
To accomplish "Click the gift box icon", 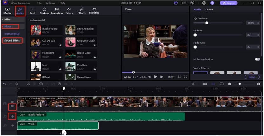I will pos(176,3).
